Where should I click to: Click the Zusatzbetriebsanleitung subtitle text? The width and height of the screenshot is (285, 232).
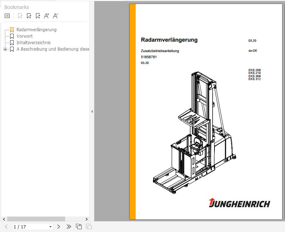160,51
